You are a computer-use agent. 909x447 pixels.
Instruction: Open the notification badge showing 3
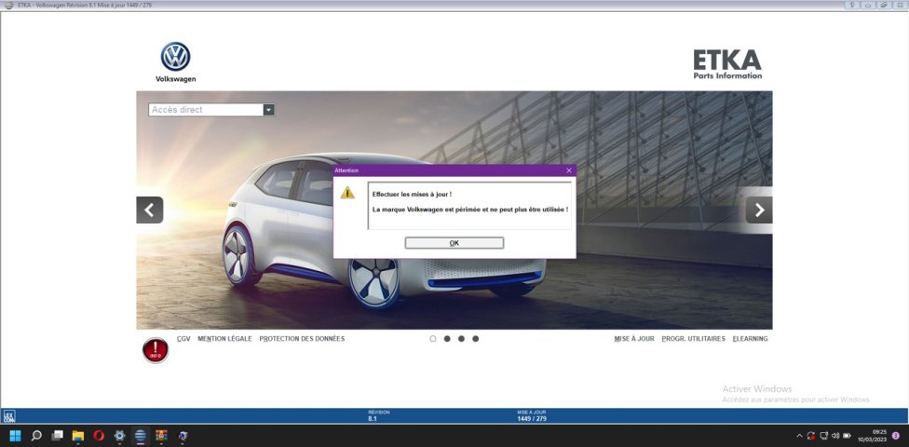click(x=896, y=436)
